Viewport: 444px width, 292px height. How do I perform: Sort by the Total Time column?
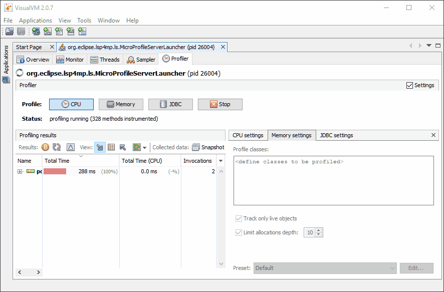click(x=81, y=161)
